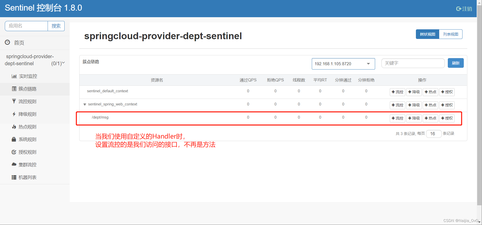
Task: Click the 拒绝QPS column header
Action: (275, 80)
